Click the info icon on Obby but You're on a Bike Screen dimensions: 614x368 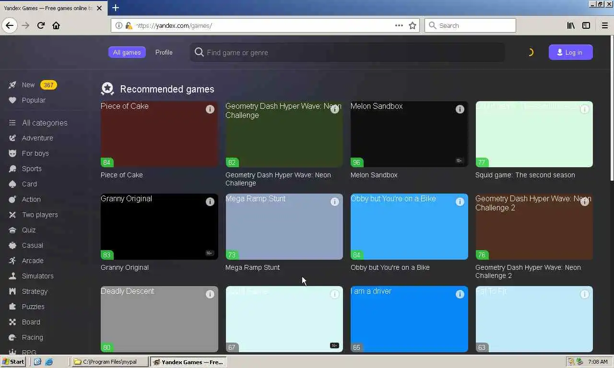tap(460, 202)
